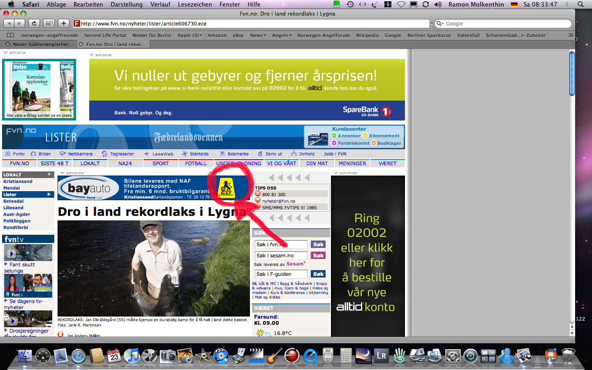Open Lillesand in the LOKALT list
The image size is (592, 370).
click(x=14, y=208)
